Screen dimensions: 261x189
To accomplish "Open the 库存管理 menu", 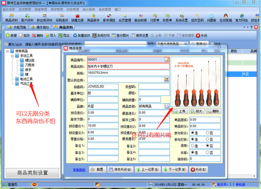I will pyautogui.click(x=57, y=9).
